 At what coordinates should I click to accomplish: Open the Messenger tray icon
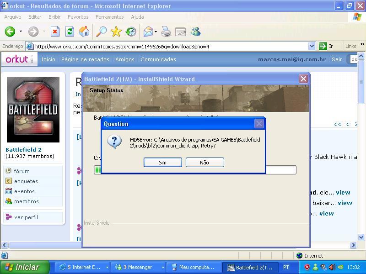coord(315,267)
